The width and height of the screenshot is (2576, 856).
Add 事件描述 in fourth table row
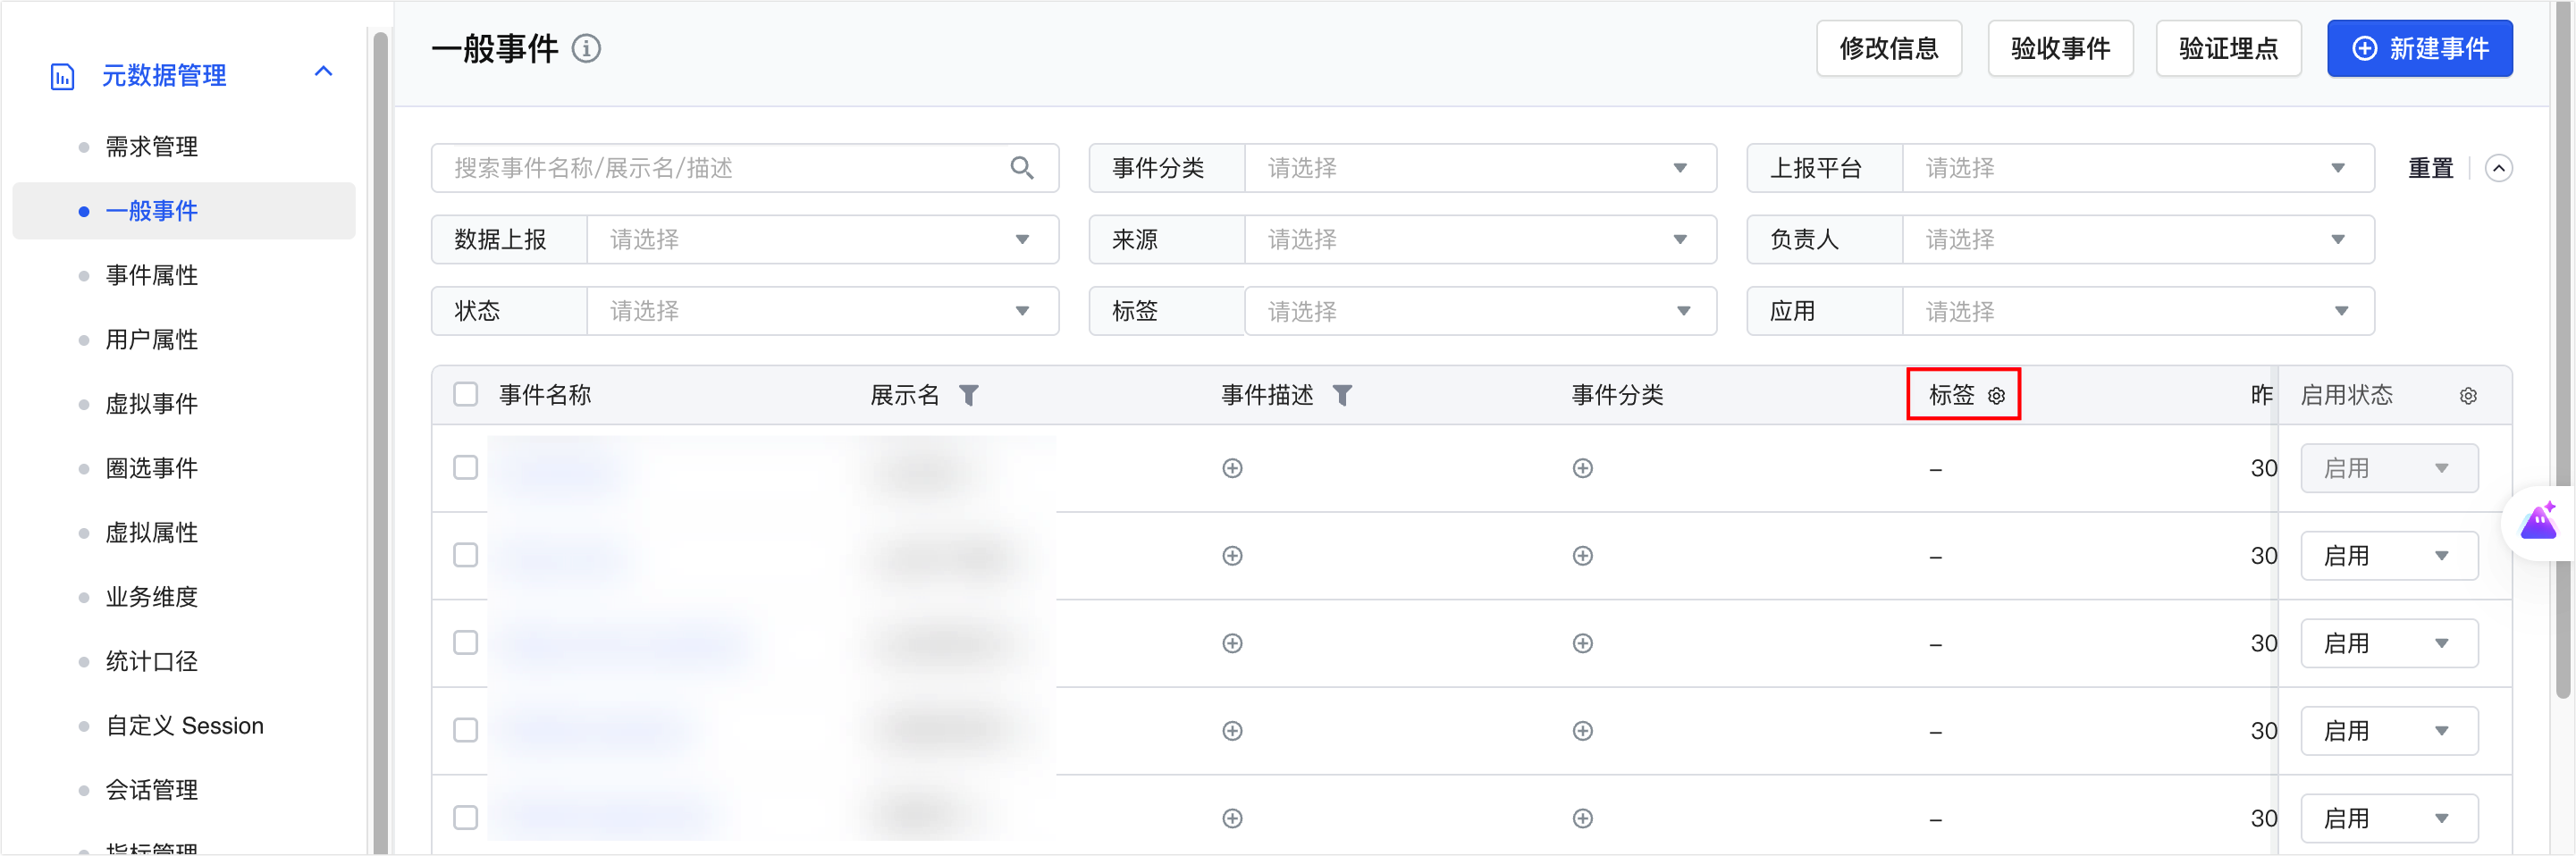tap(1232, 731)
